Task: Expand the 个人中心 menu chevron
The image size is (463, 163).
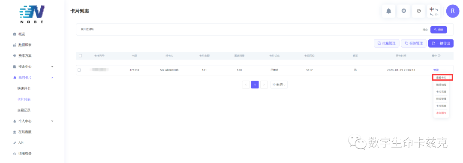Action: [x=52, y=121]
